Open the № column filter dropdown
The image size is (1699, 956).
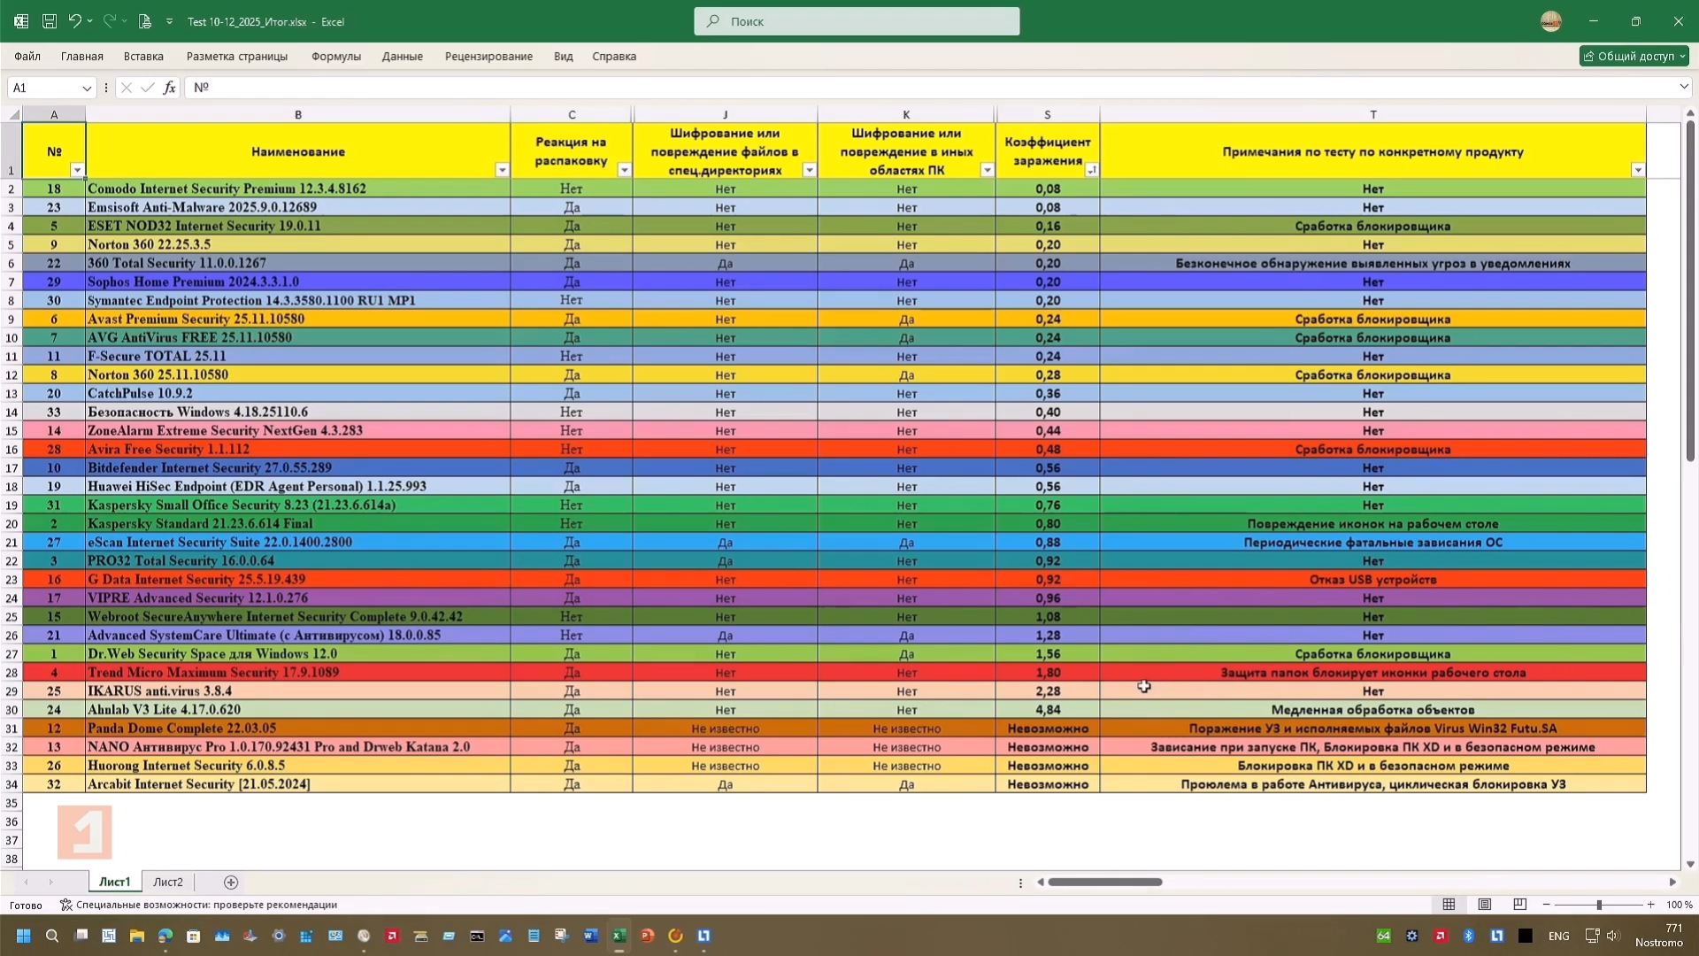click(x=77, y=170)
